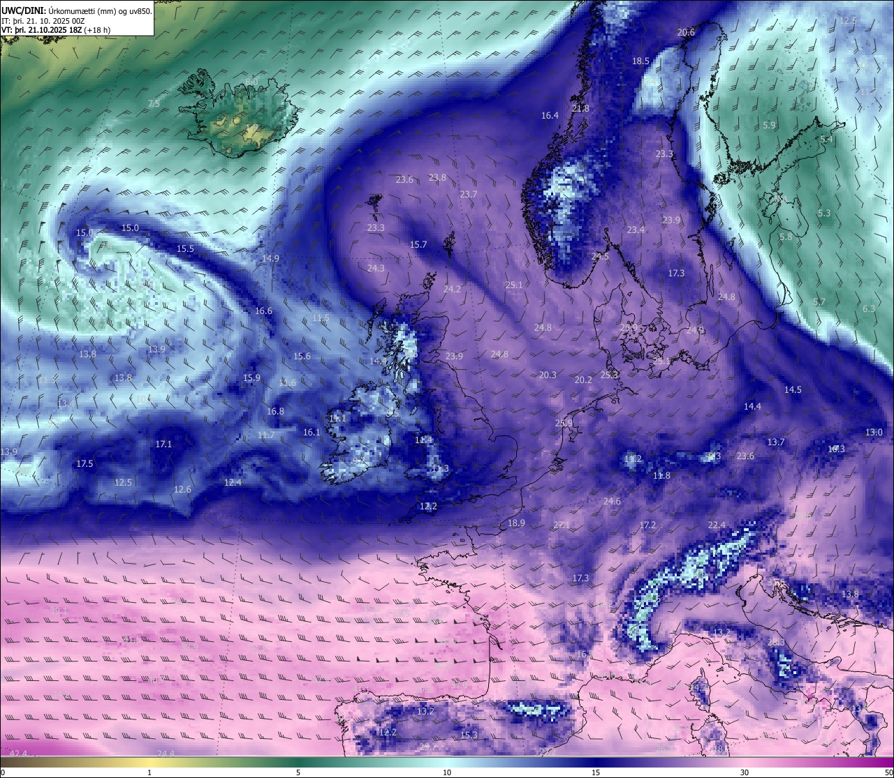Click the 24.6 value label
Viewport: 894px width, 778px height.
[612, 501]
